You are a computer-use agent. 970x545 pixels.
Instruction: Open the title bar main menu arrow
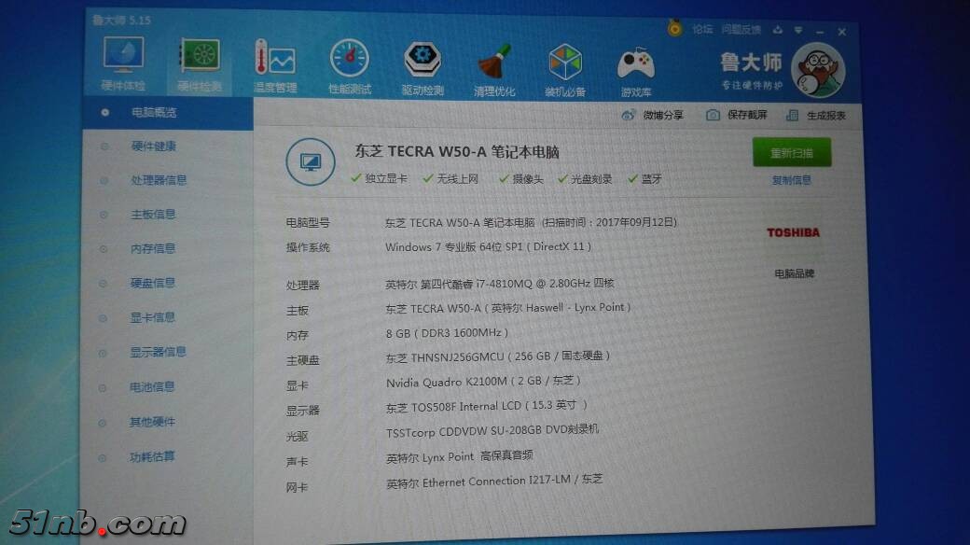click(798, 31)
